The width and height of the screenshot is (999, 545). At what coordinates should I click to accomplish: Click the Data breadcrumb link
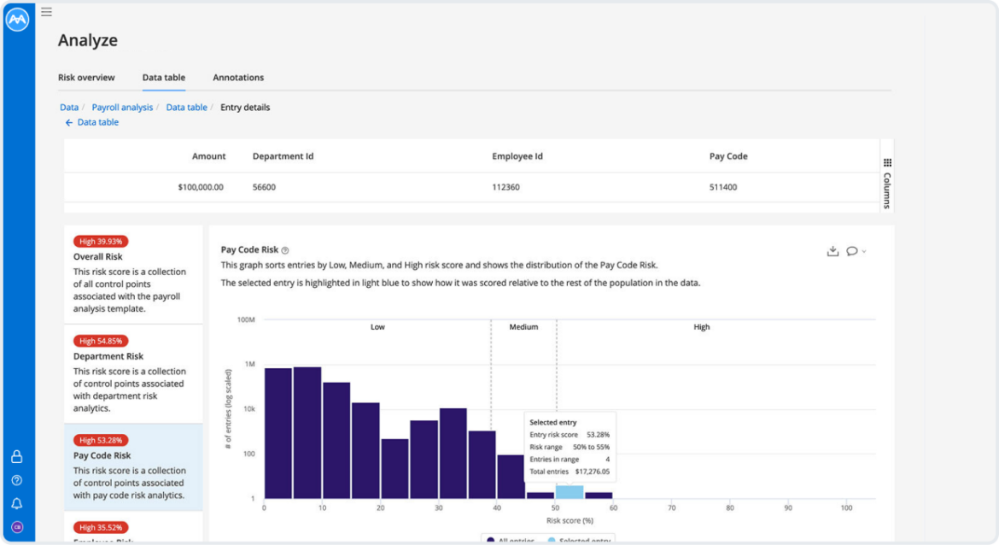point(68,107)
